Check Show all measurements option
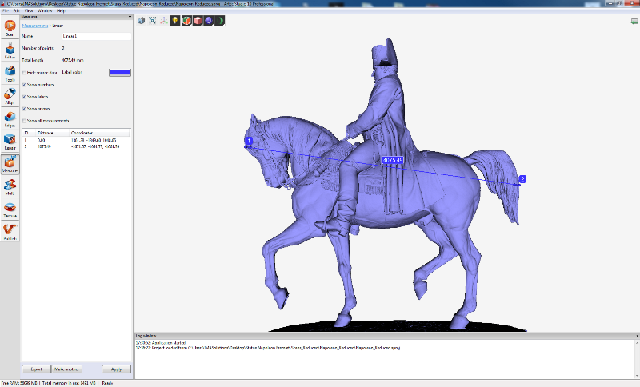The height and width of the screenshot is (387, 640). [24, 121]
